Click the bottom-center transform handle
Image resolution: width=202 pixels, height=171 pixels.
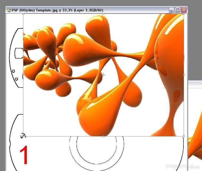(103, 136)
